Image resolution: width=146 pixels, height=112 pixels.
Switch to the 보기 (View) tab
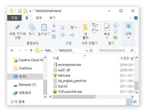(53, 18)
